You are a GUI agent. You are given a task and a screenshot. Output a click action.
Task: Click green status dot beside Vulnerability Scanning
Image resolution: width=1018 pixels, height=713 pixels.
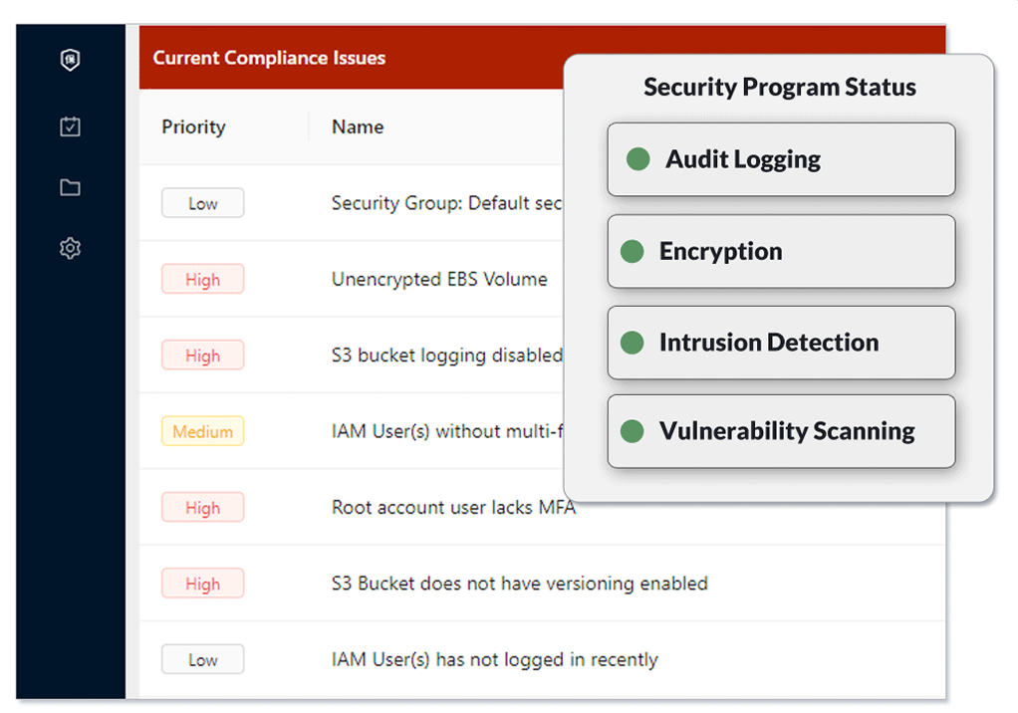(632, 431)
